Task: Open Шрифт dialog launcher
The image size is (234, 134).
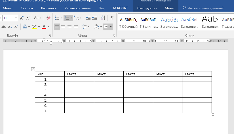Action: (x=50, y=36)
